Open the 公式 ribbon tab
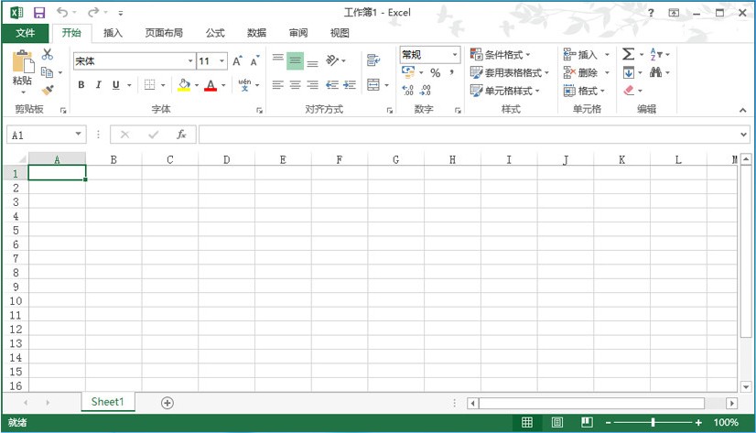Screen dimensions: 756x433 pyautogui.click(x=215, y=33)
